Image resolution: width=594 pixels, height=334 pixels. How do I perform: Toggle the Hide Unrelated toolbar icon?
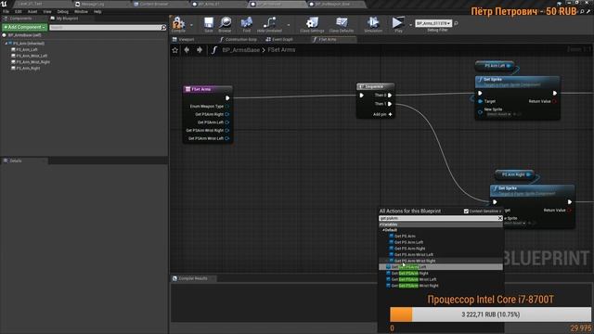pos(269,22)
